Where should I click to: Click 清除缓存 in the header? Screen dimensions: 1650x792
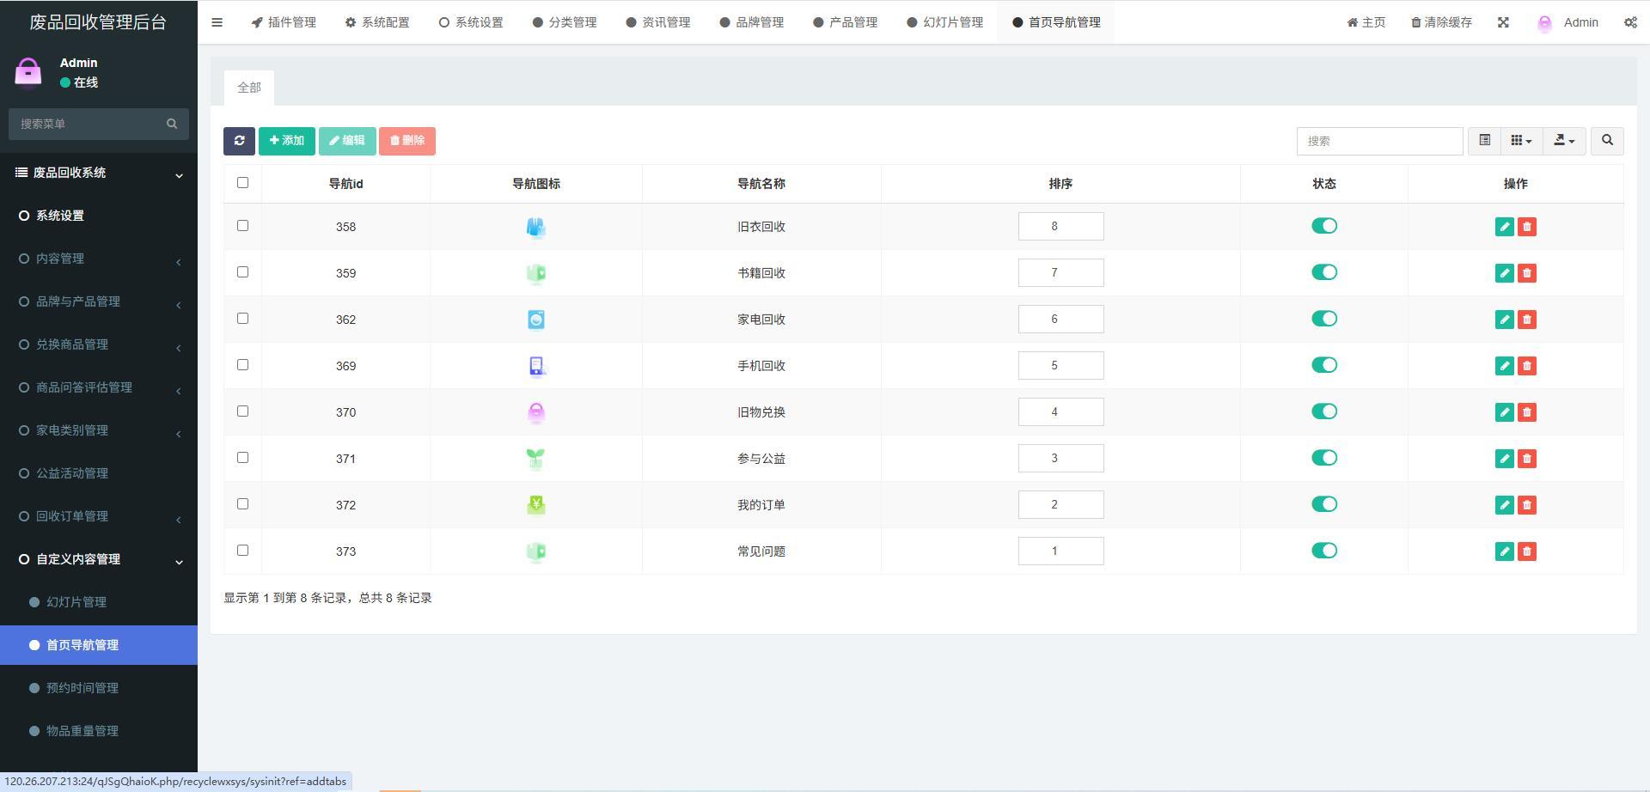point(1442,22)
